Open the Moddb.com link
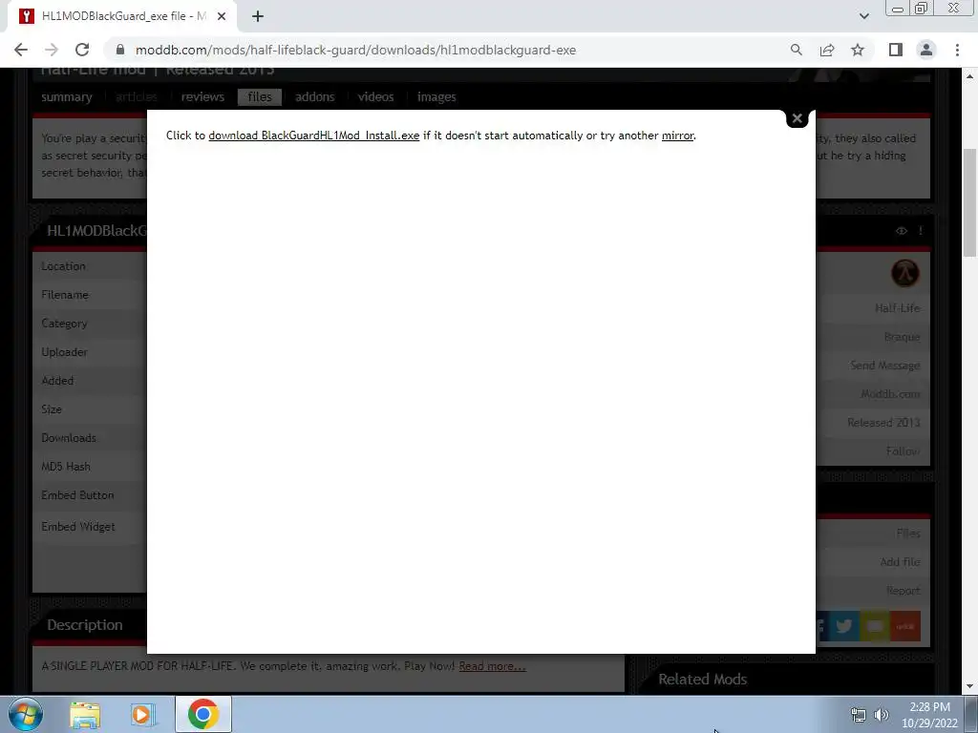The width and height of the screenshot is (978, 733). [890, 394]
